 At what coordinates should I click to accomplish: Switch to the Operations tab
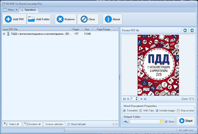(x=28, y=10)
